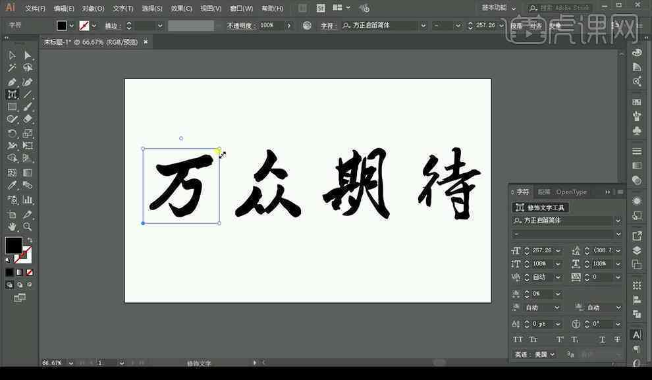Click the 修饰文字工具 button

click(540, 207)
